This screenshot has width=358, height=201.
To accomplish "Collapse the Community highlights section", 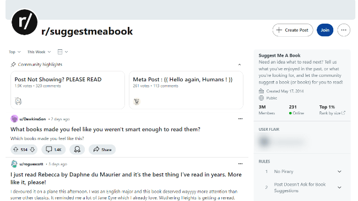I will click(239, 65).
